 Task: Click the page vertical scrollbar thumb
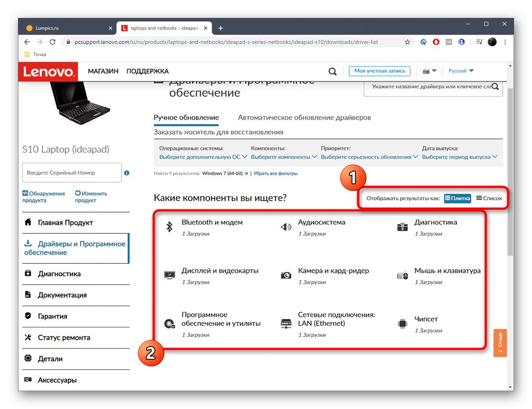tap(510, 171)
